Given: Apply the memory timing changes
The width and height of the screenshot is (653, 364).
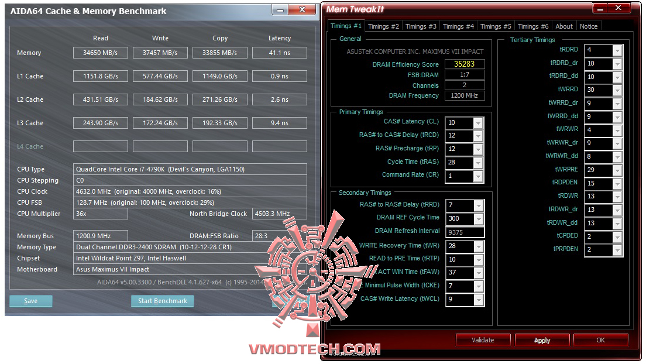Looking at the screenshot, I should (x=542, y=340).
